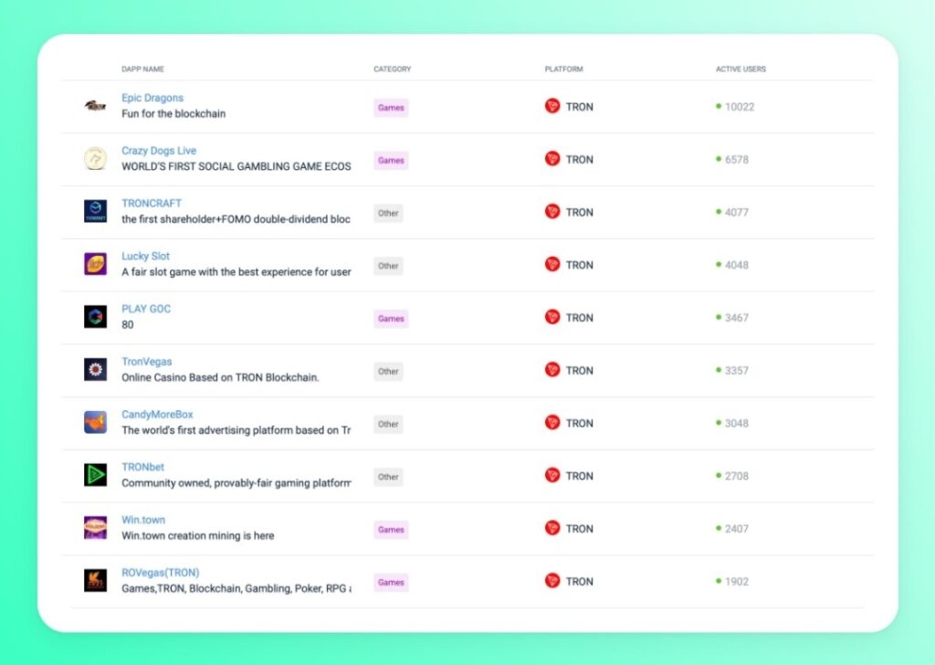Viewport: 935px width, 665px height.
Task: Click the active users count 3048
Action: (x=737, y=424)
